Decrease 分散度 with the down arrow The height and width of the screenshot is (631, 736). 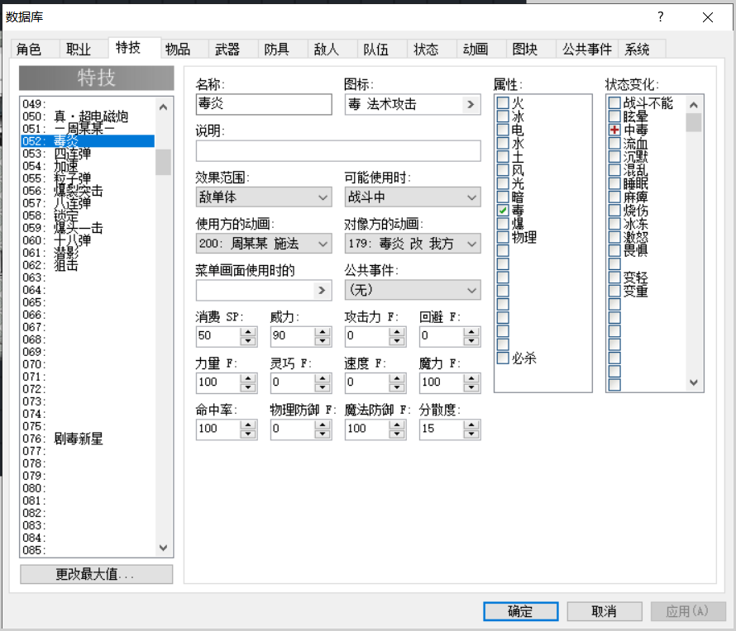point(471,434)
